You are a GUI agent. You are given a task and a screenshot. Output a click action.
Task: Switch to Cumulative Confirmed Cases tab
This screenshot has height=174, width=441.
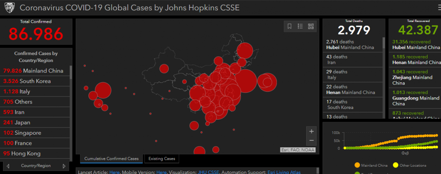[111, 159]
